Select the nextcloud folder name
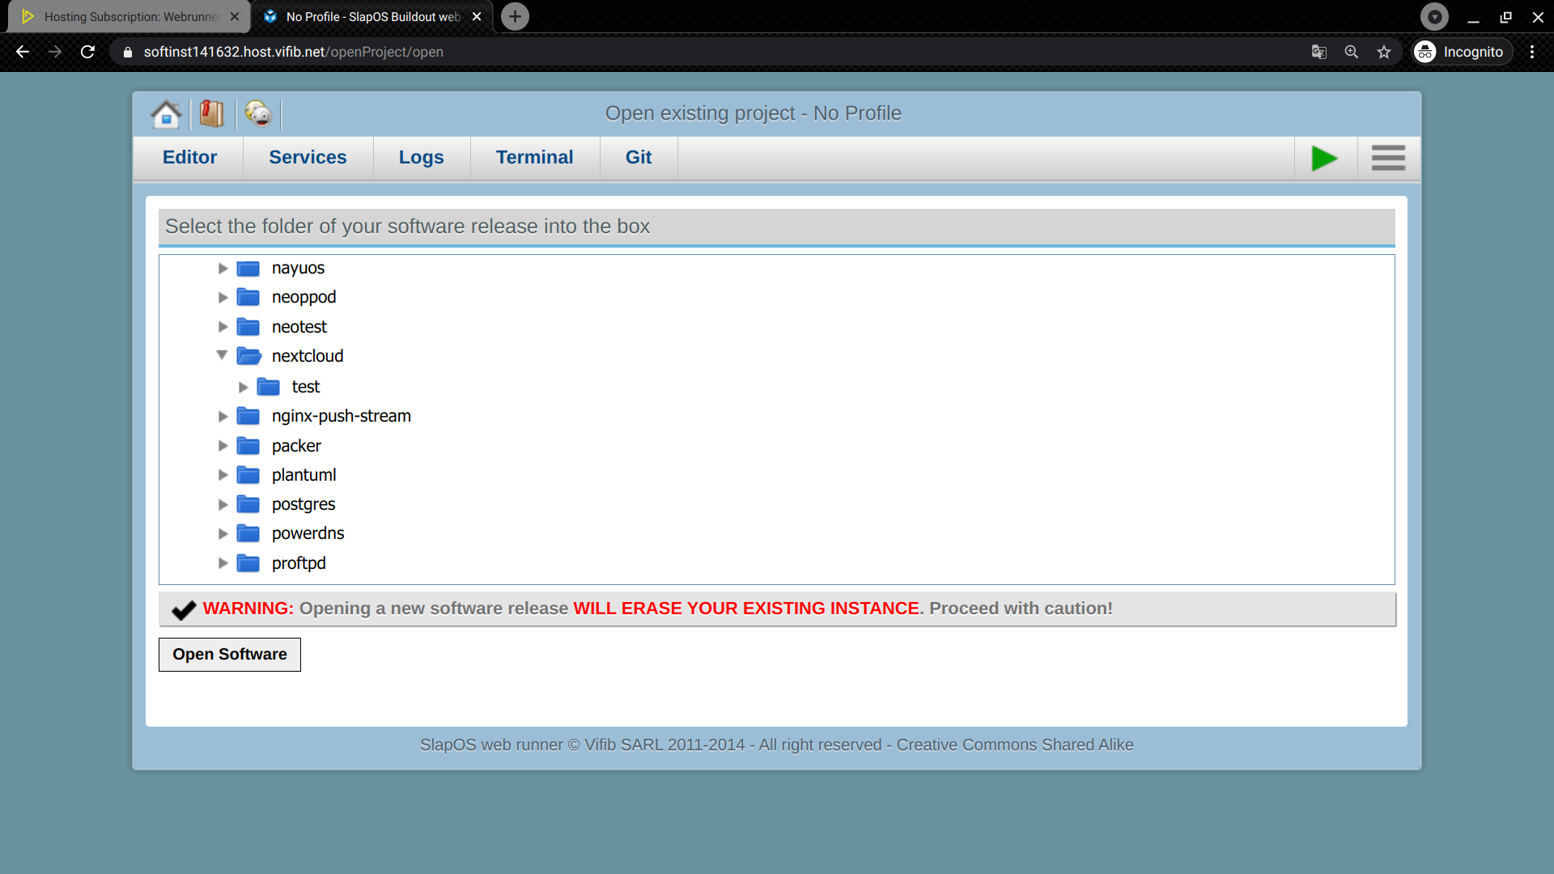The image size is (1554, 874). pyautogui.click(x=308, y=356)
